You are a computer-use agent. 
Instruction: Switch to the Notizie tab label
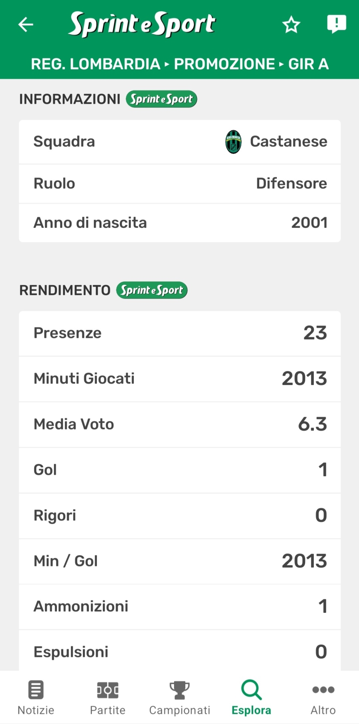(36, 710)
